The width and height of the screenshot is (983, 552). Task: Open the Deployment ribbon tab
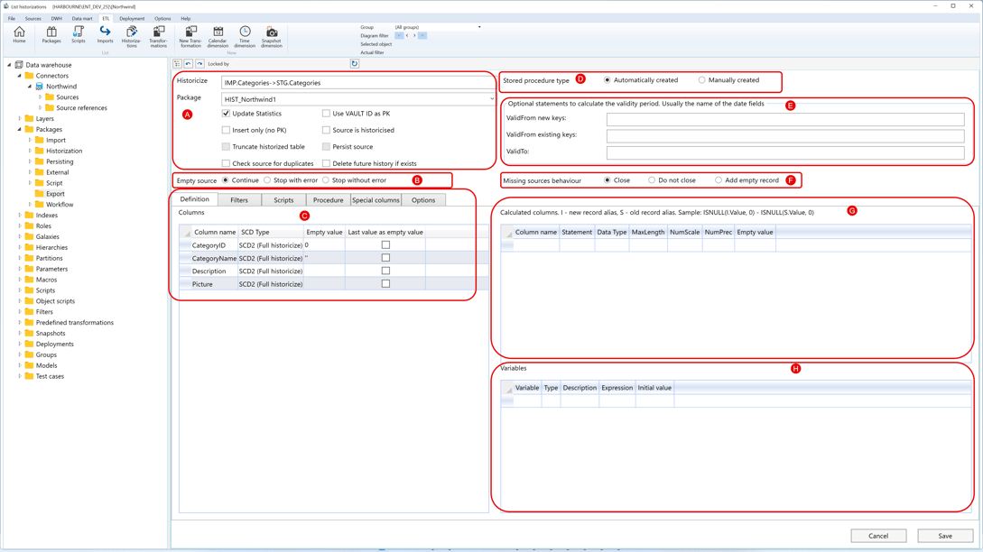point(132,19)
